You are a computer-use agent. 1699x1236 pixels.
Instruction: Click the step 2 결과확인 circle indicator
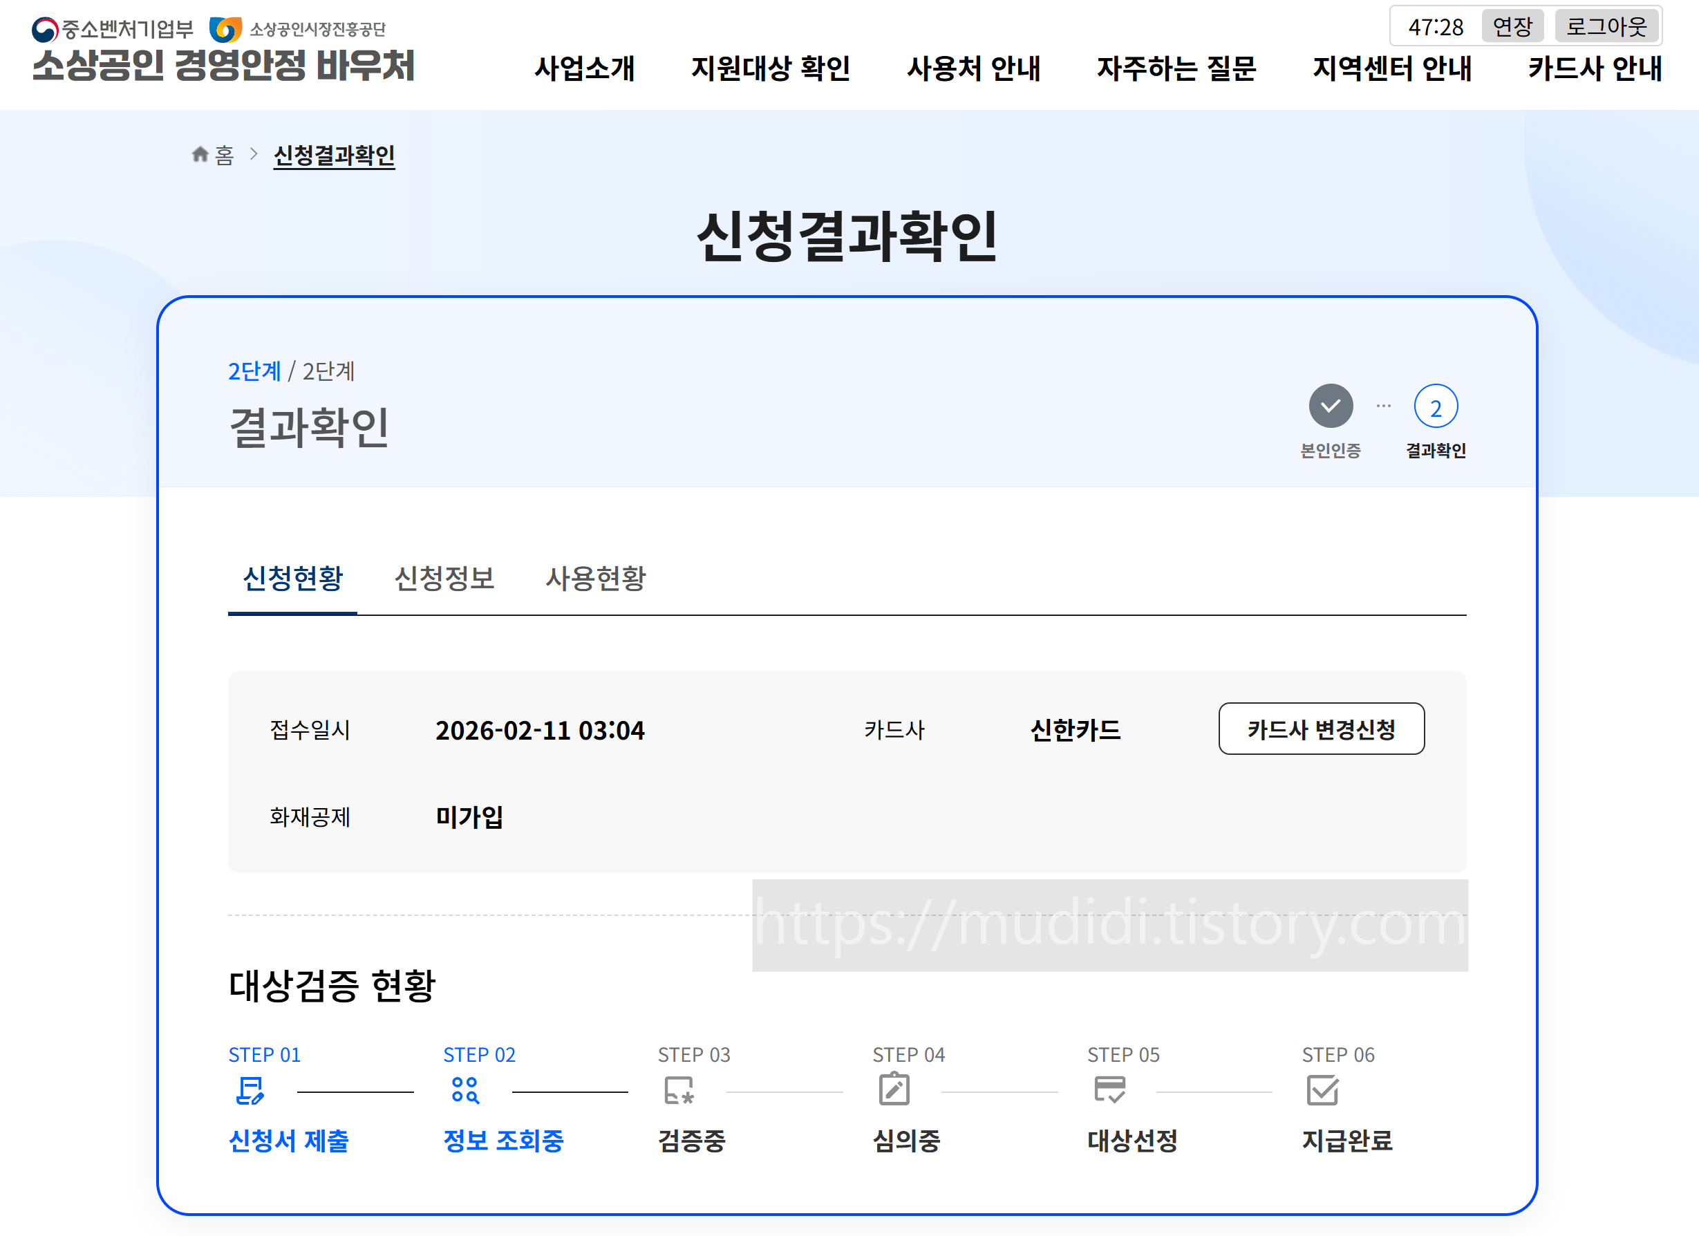pos(1436,406)
